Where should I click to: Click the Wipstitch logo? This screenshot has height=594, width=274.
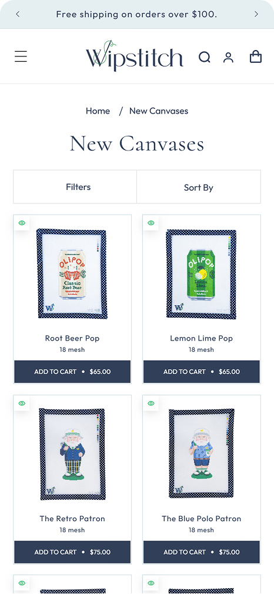(134, 56)
